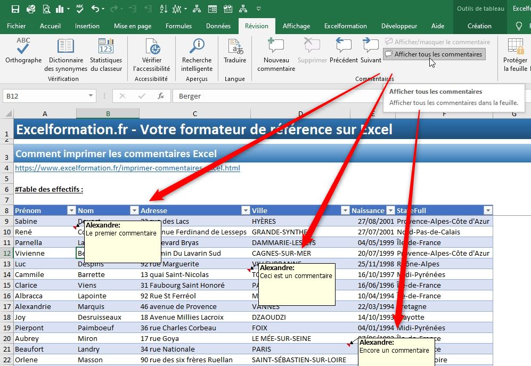Screen dimensions: 531x366
Task: Click Save in the Quick Access Toolbar
Action: coord(14,7)
